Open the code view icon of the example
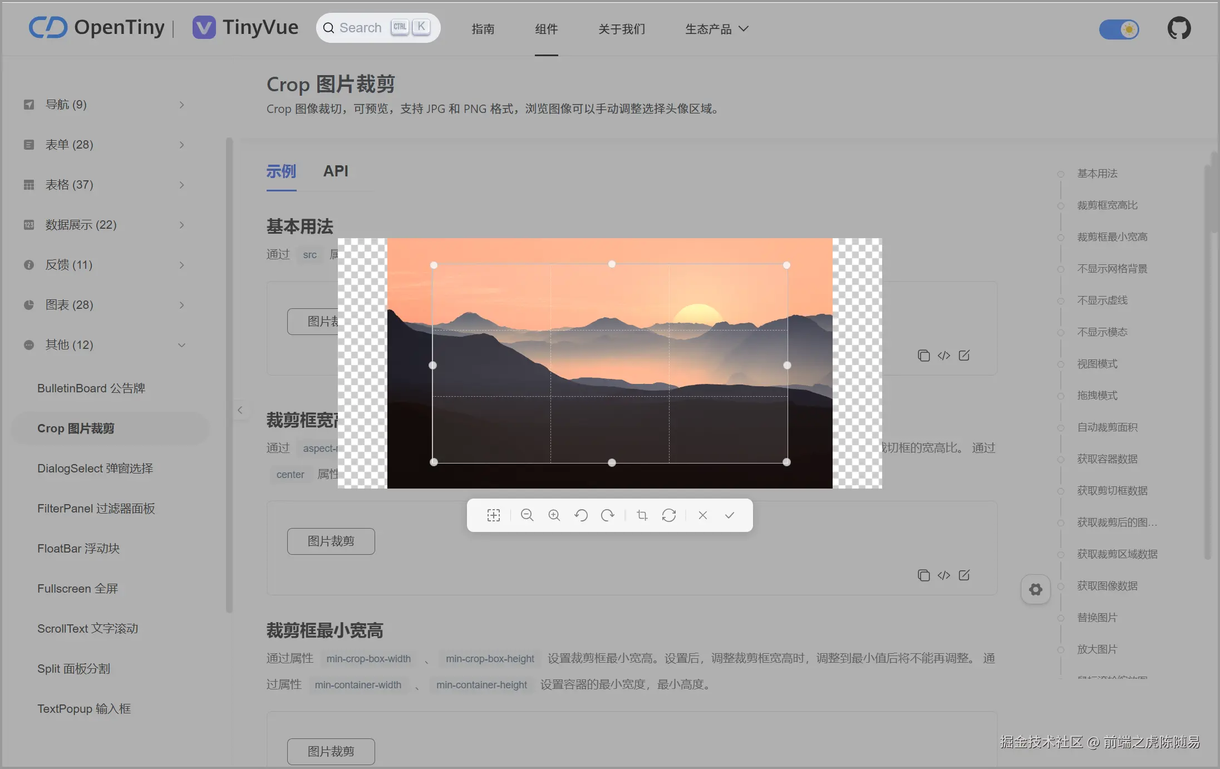The width and height of the screenshot is (1220, 769). [944, 355]
